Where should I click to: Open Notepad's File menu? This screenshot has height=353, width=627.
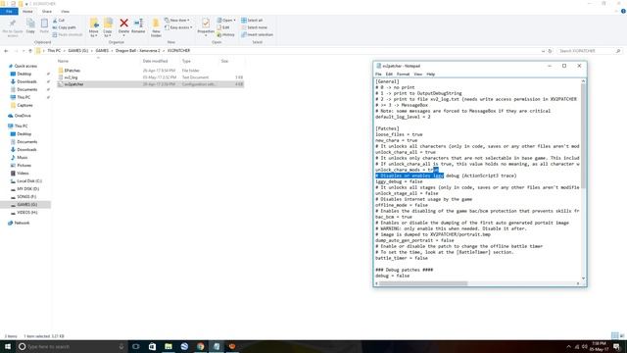tap(378, 75)
